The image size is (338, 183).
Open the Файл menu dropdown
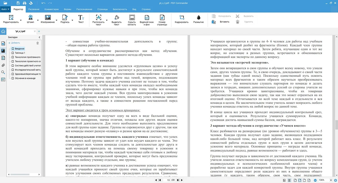pos(5,9)
